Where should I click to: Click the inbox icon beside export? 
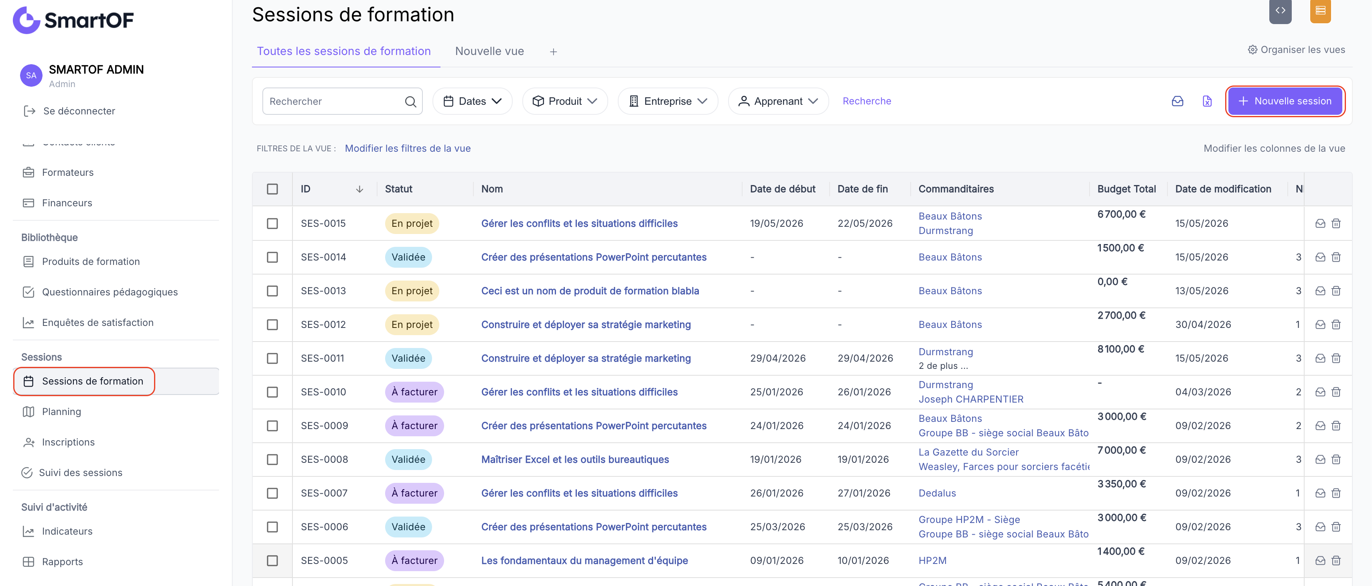click(1177, 101)
